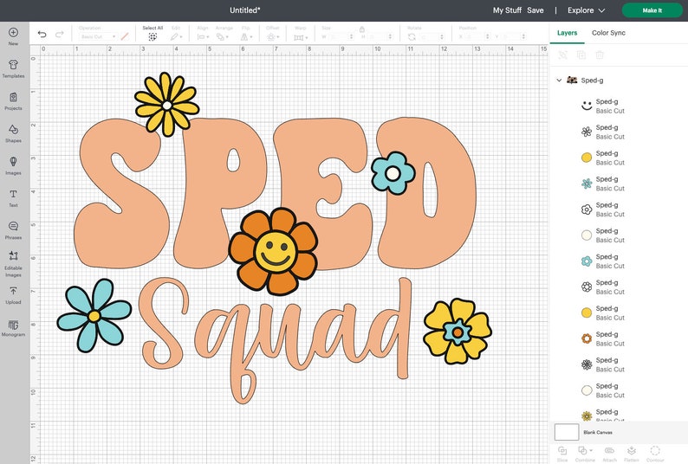Viewport: 688px width, 464px height.
Task: Select the yellow flower right of Squad
Action: point(458,332)
